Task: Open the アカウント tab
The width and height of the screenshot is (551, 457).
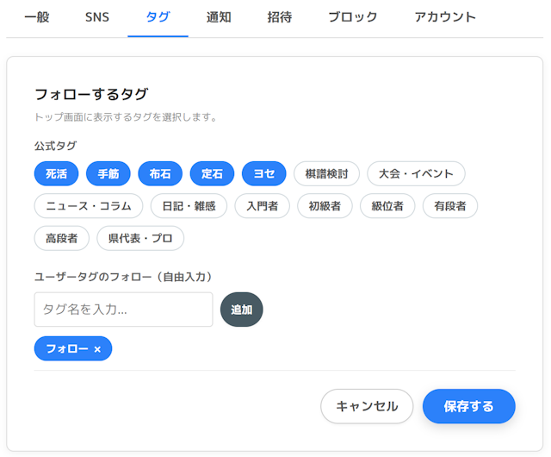Action: (x=445, y=17)
